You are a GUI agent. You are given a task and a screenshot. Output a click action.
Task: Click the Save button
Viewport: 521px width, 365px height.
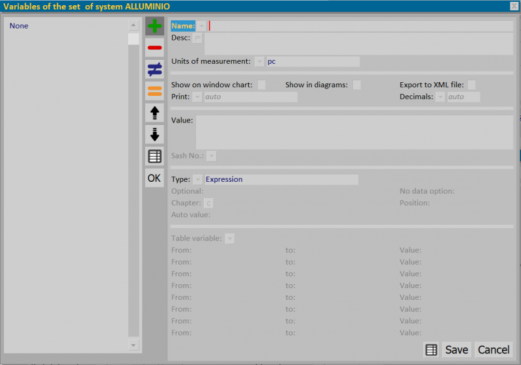(457, 350)
